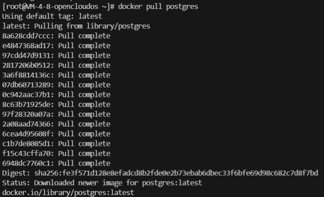
Task: Click layer ID 2817206b0512
Action: pos(28,65)
